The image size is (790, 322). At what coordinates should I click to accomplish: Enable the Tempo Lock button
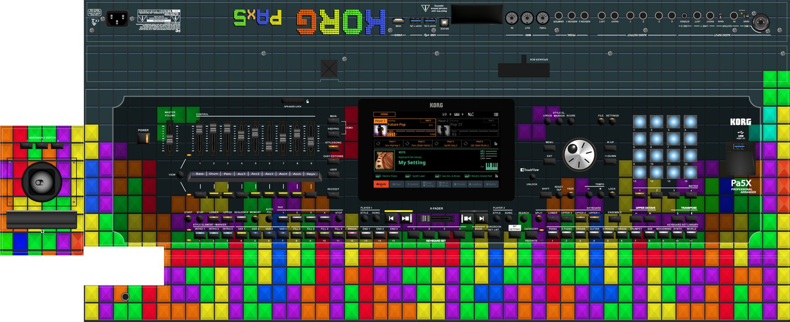[x=612, y=194]
